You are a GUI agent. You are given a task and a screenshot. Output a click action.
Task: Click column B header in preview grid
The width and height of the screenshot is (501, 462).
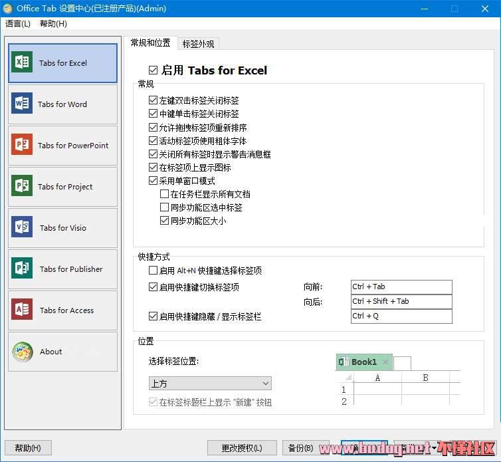[x=426, y=378]
